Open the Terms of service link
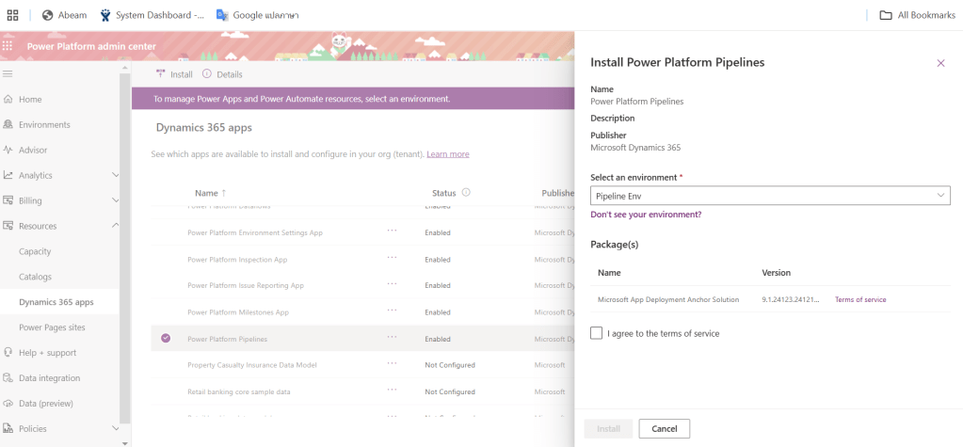 (x=859, y=299)
